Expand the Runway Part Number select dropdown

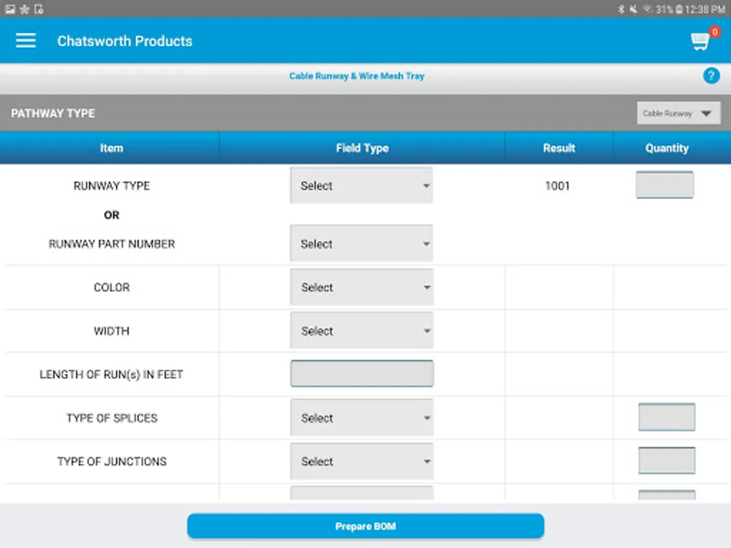(361, 244)
